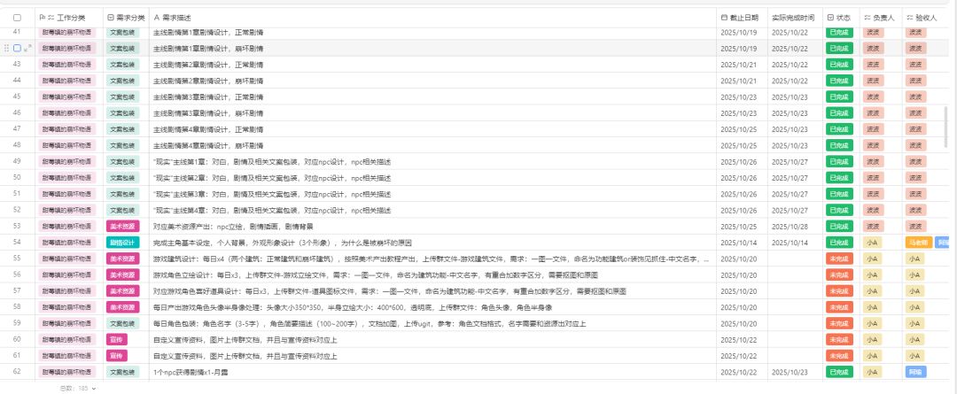The height and width of the screenshot is (394, 957).
Task: Click the checkbox icon beside 状态 header
Action: click(830, 19)
